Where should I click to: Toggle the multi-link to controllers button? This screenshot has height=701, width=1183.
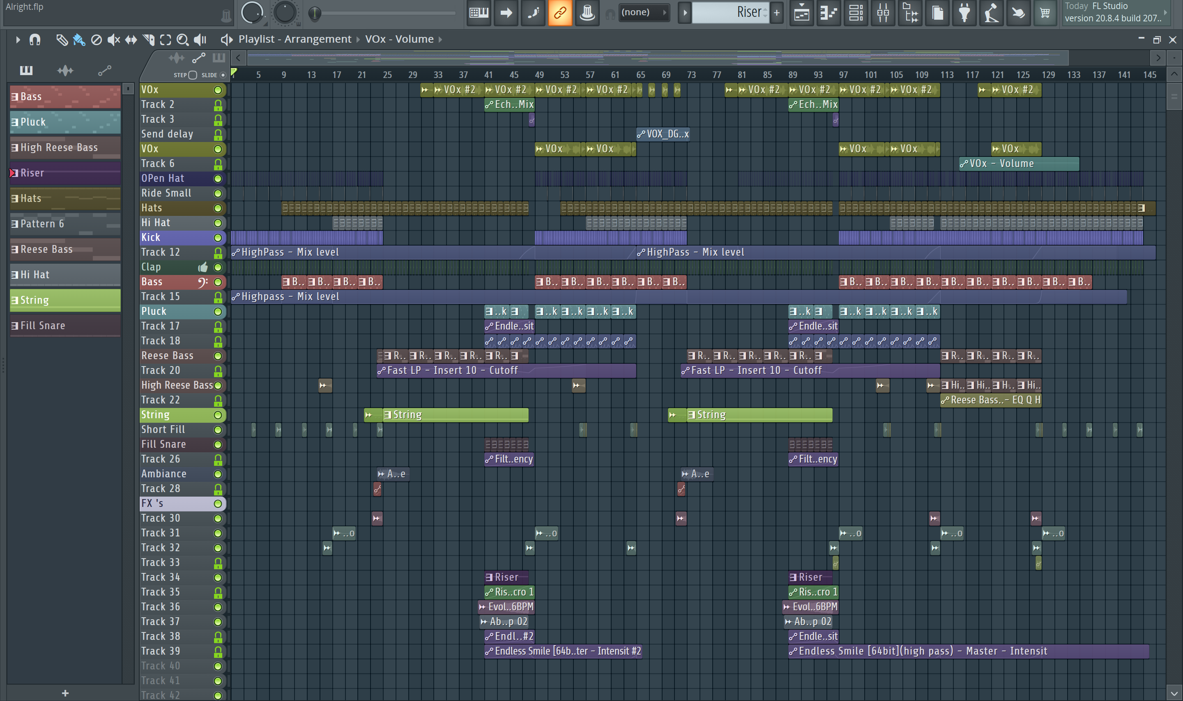click(560, 13)
